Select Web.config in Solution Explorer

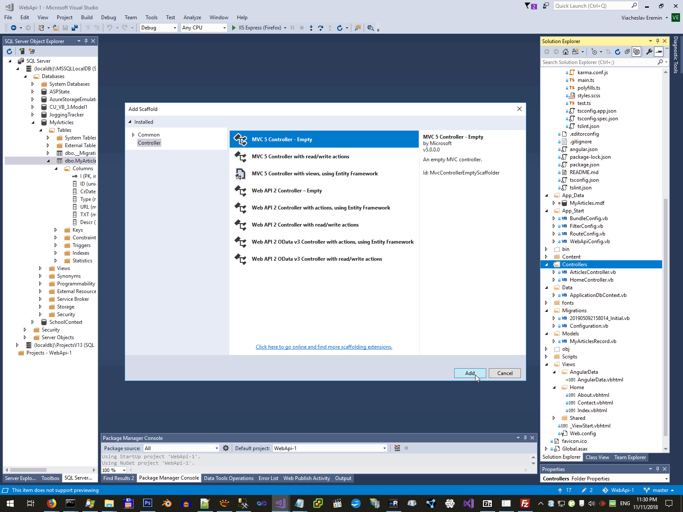coord(583,433)
